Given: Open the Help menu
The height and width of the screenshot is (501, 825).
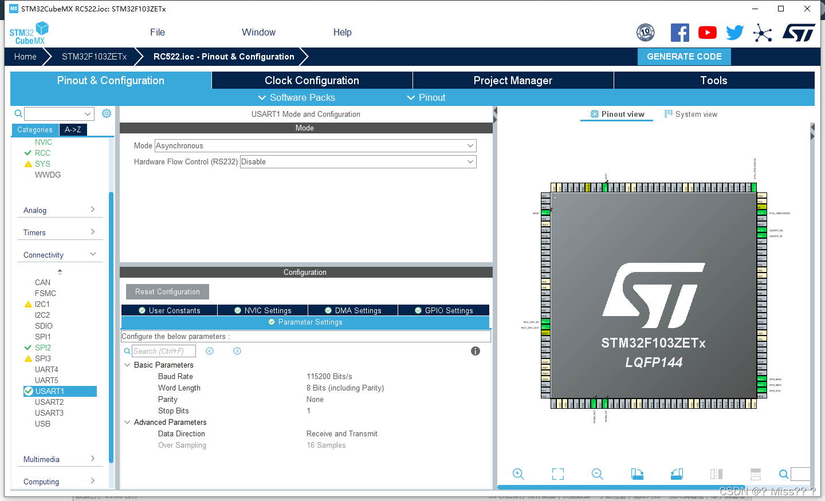Looking at the screenshot, I should point(343,33).
